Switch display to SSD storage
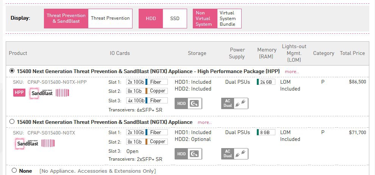375x175 pixels. tap(175, 18)
